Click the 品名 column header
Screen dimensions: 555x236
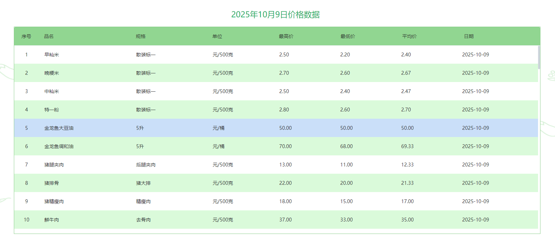pos(49,36)
